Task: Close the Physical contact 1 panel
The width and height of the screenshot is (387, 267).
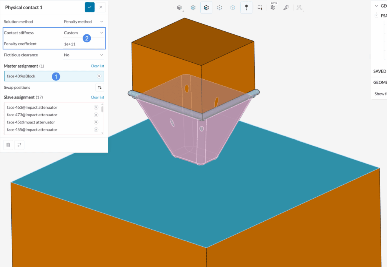Action: [x=101, y=7]
